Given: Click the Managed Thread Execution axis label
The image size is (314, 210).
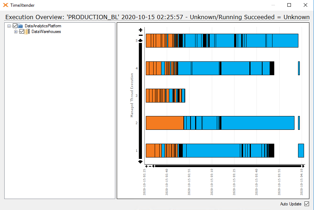Looking at the screenshot, I should coord(132,95).
